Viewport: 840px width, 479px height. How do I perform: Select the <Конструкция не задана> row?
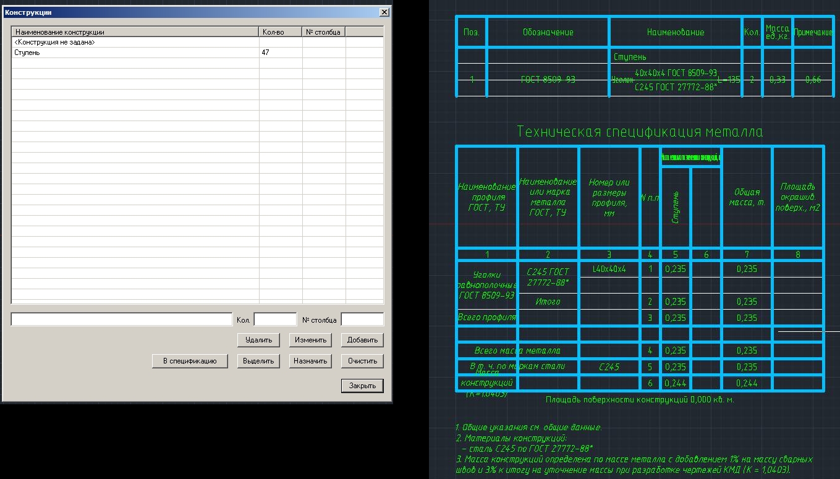coord(197,43)
